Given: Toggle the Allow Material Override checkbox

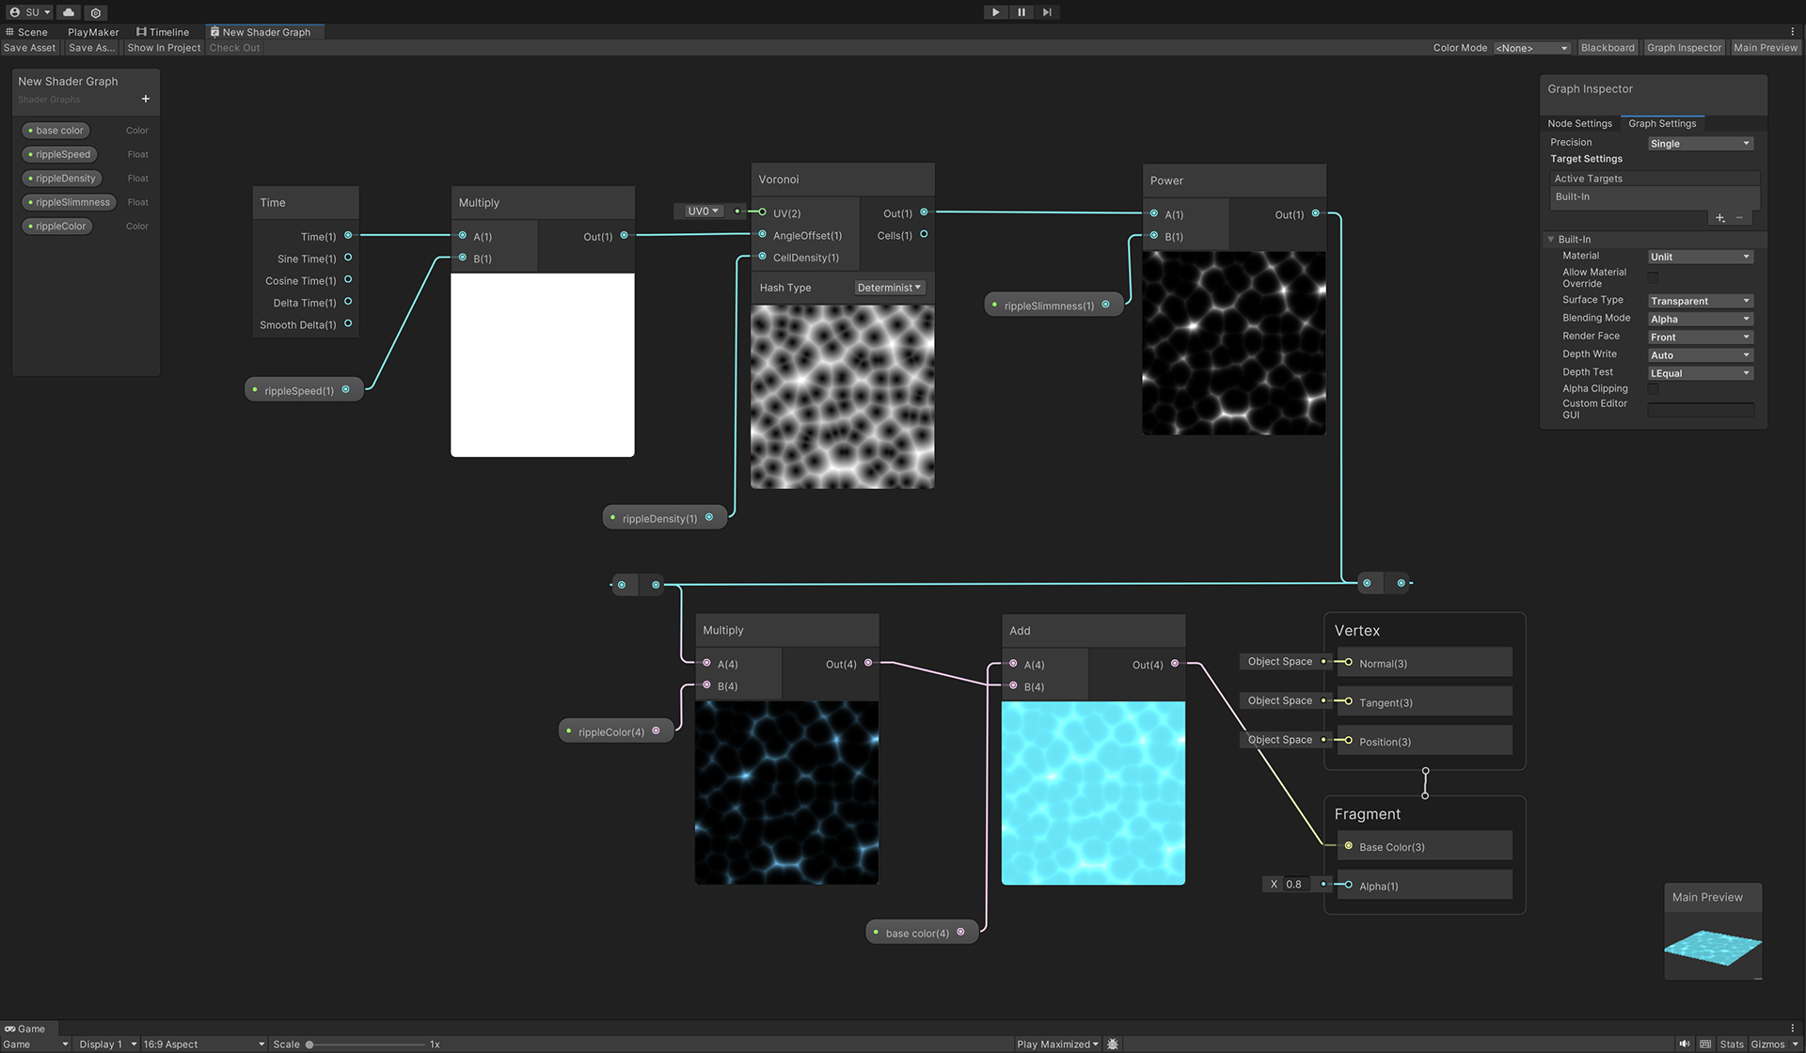Looking at the screenshot, I should click(1653, 277).
